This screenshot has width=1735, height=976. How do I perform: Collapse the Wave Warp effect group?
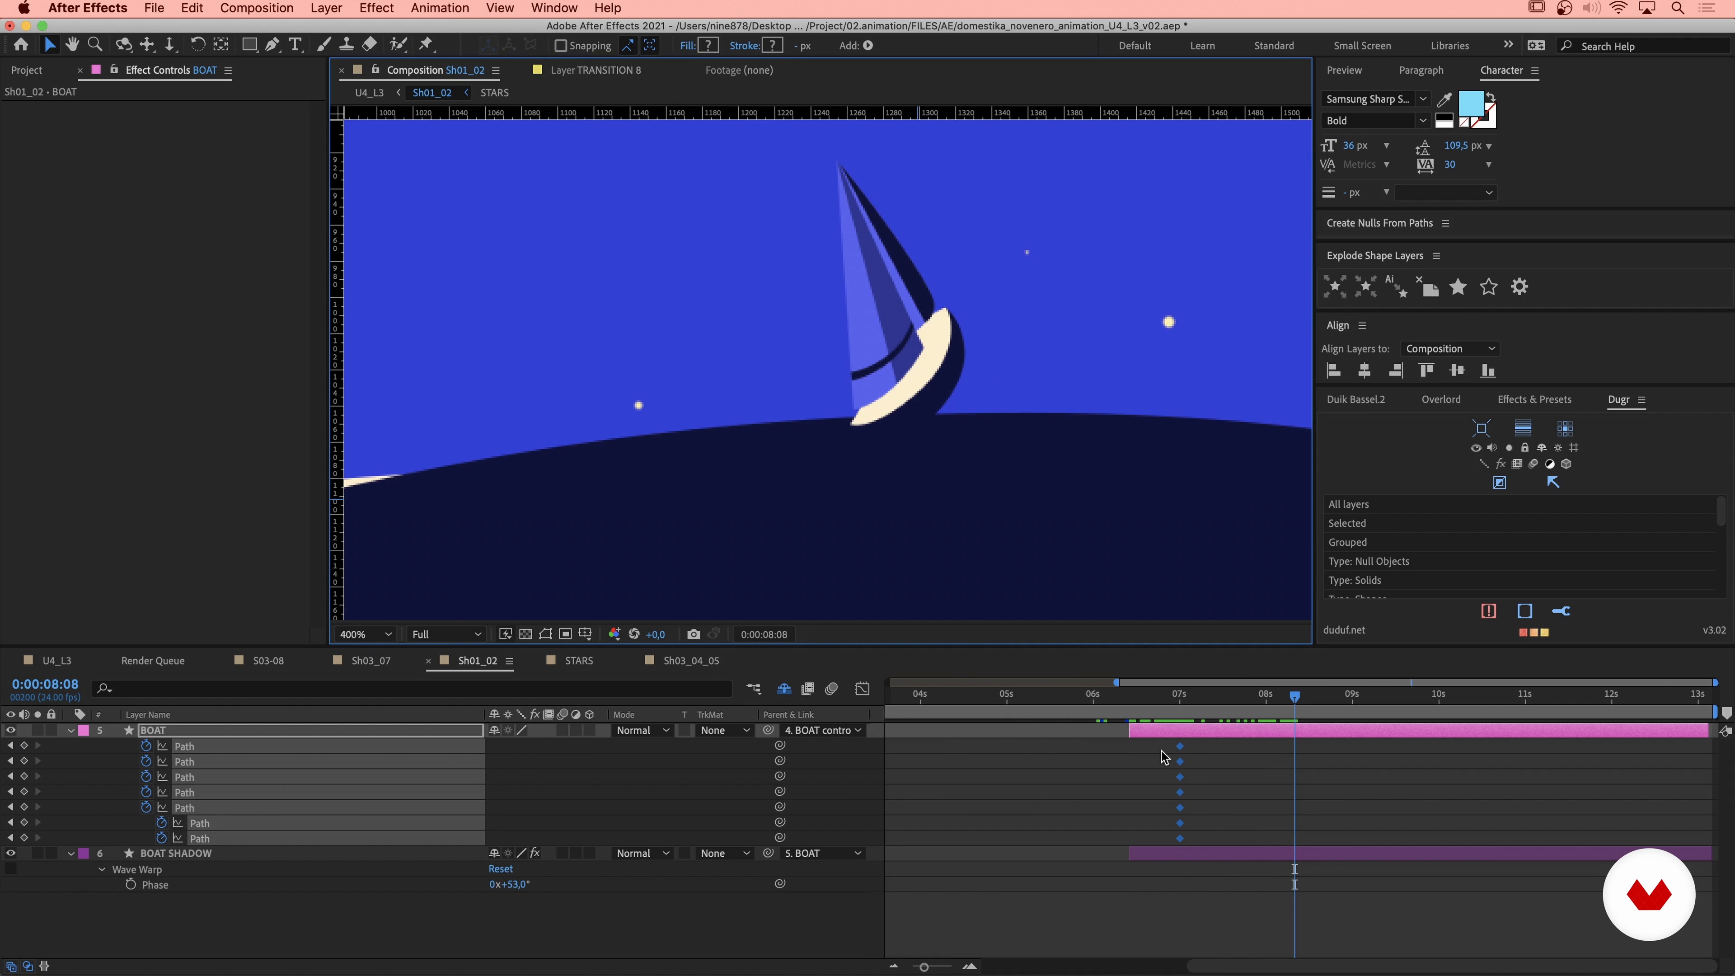[x=102, y=869]
